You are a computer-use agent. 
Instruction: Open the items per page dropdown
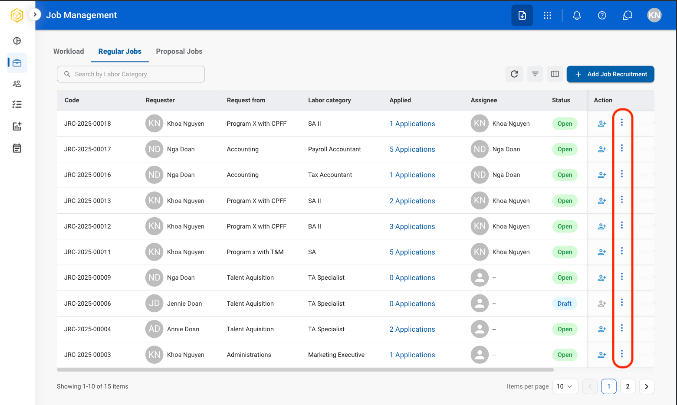[x=565, y=386]
